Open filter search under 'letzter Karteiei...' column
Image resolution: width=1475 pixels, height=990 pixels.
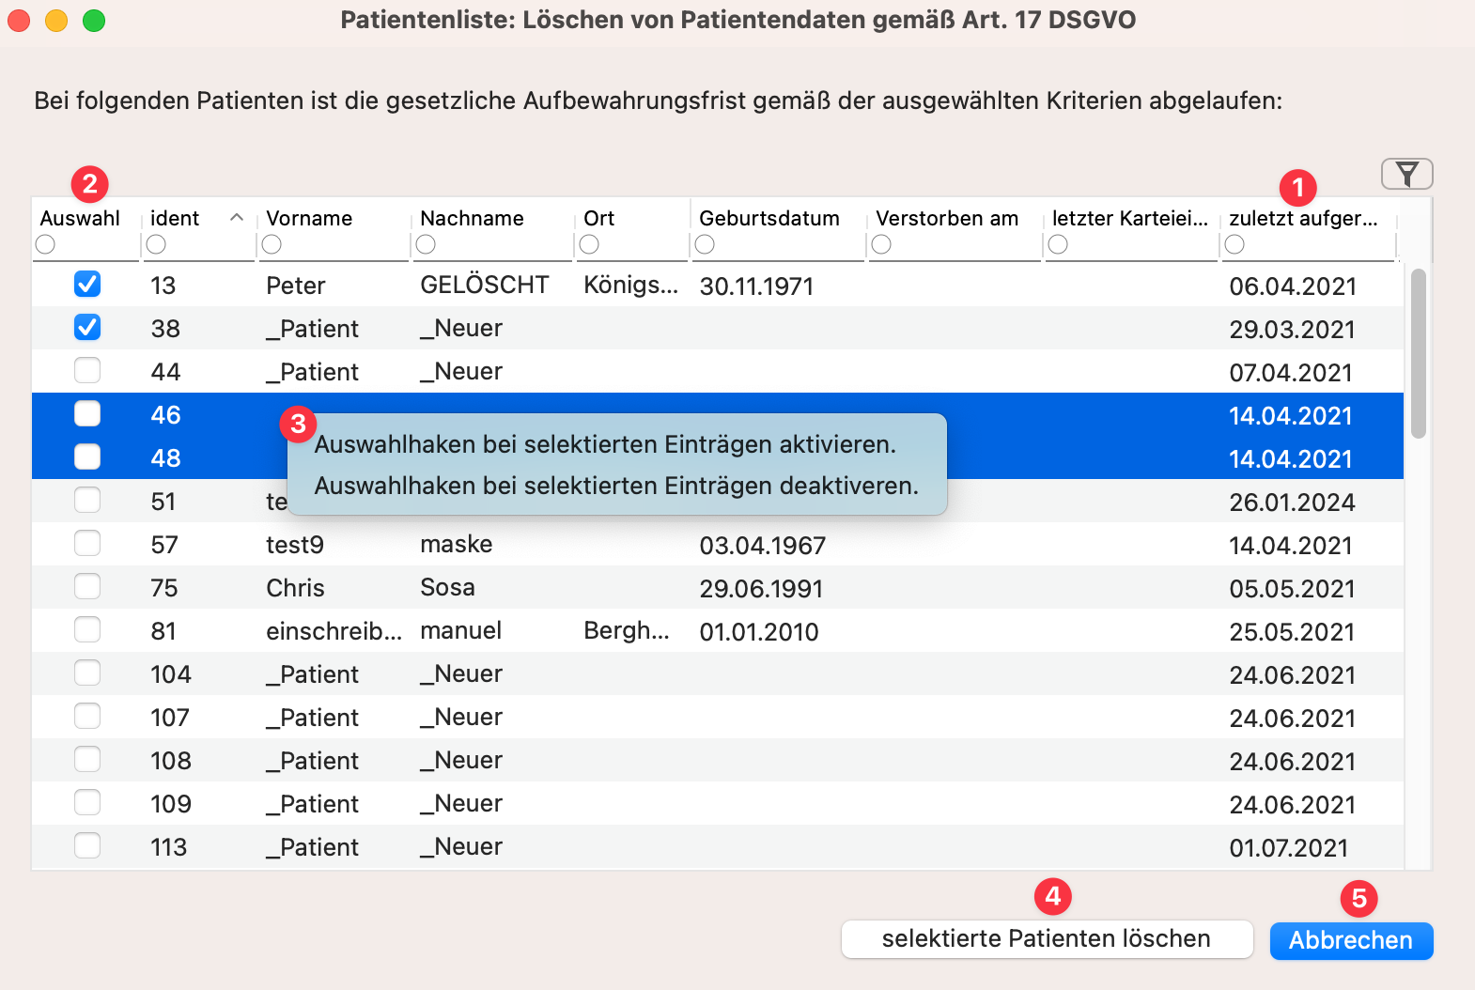1058,244
